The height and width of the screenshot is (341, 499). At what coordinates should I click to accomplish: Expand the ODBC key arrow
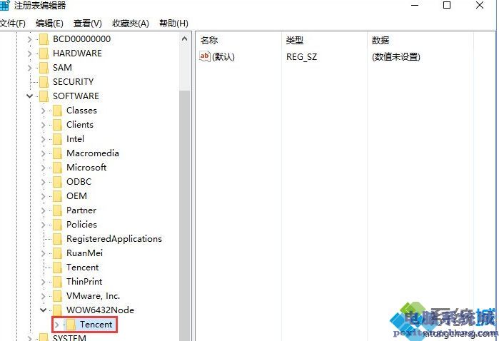[44, 182]
